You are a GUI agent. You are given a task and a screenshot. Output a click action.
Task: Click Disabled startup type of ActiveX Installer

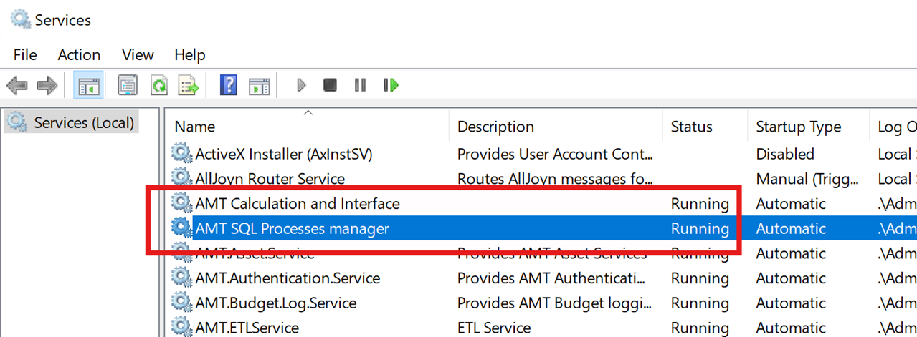[785, 154]
